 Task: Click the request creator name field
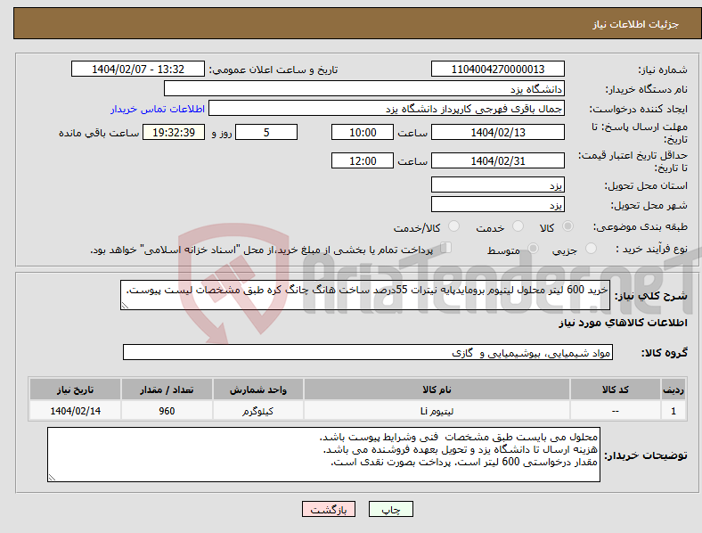[x=387, y=109]
